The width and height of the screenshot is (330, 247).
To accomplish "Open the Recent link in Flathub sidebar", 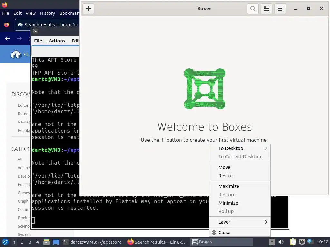I will (x=24, y=114).
